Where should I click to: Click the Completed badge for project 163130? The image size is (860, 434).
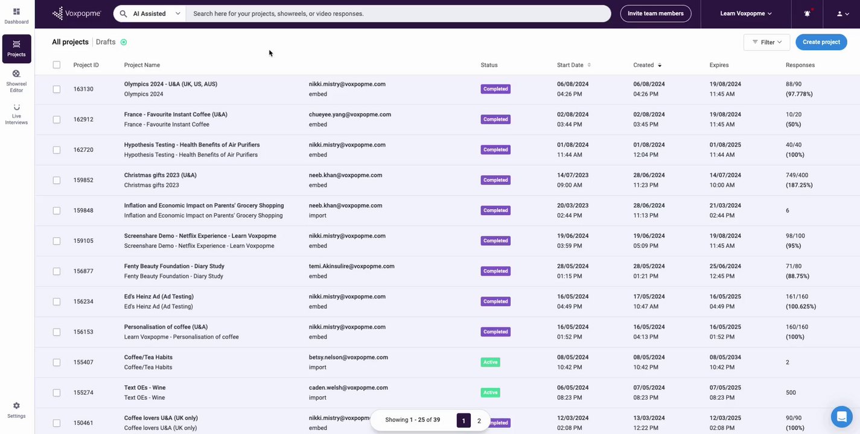495,89
